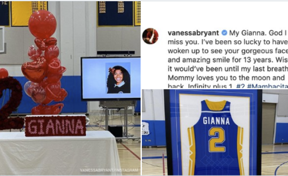Viewport: 288px width, 176px height.
Task: Click the GIANNA flower box sign
Action: tap(56, 126)
